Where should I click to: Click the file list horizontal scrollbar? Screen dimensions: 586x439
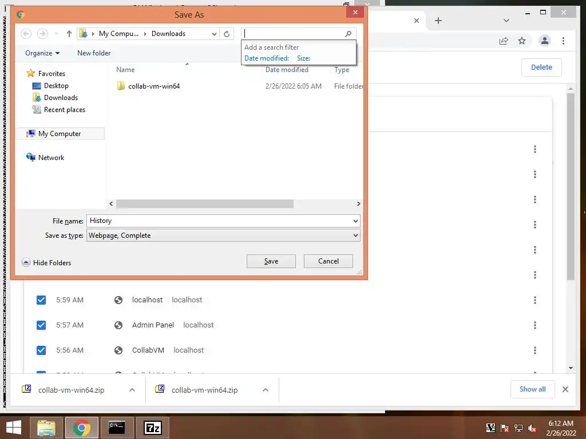204,204
